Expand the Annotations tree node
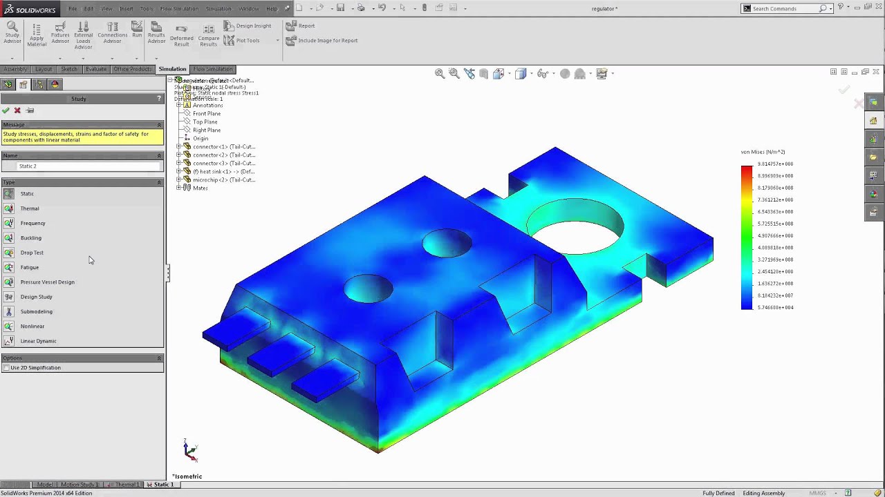885x497 pixels. [178, 105]
